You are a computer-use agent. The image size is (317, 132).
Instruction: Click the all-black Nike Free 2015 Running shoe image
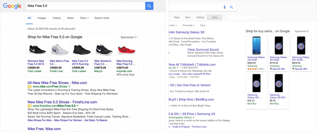point(82,50)
